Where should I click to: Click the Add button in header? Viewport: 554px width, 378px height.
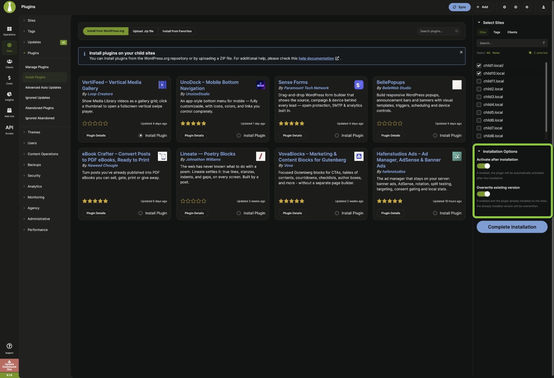(x=482, y=7)
